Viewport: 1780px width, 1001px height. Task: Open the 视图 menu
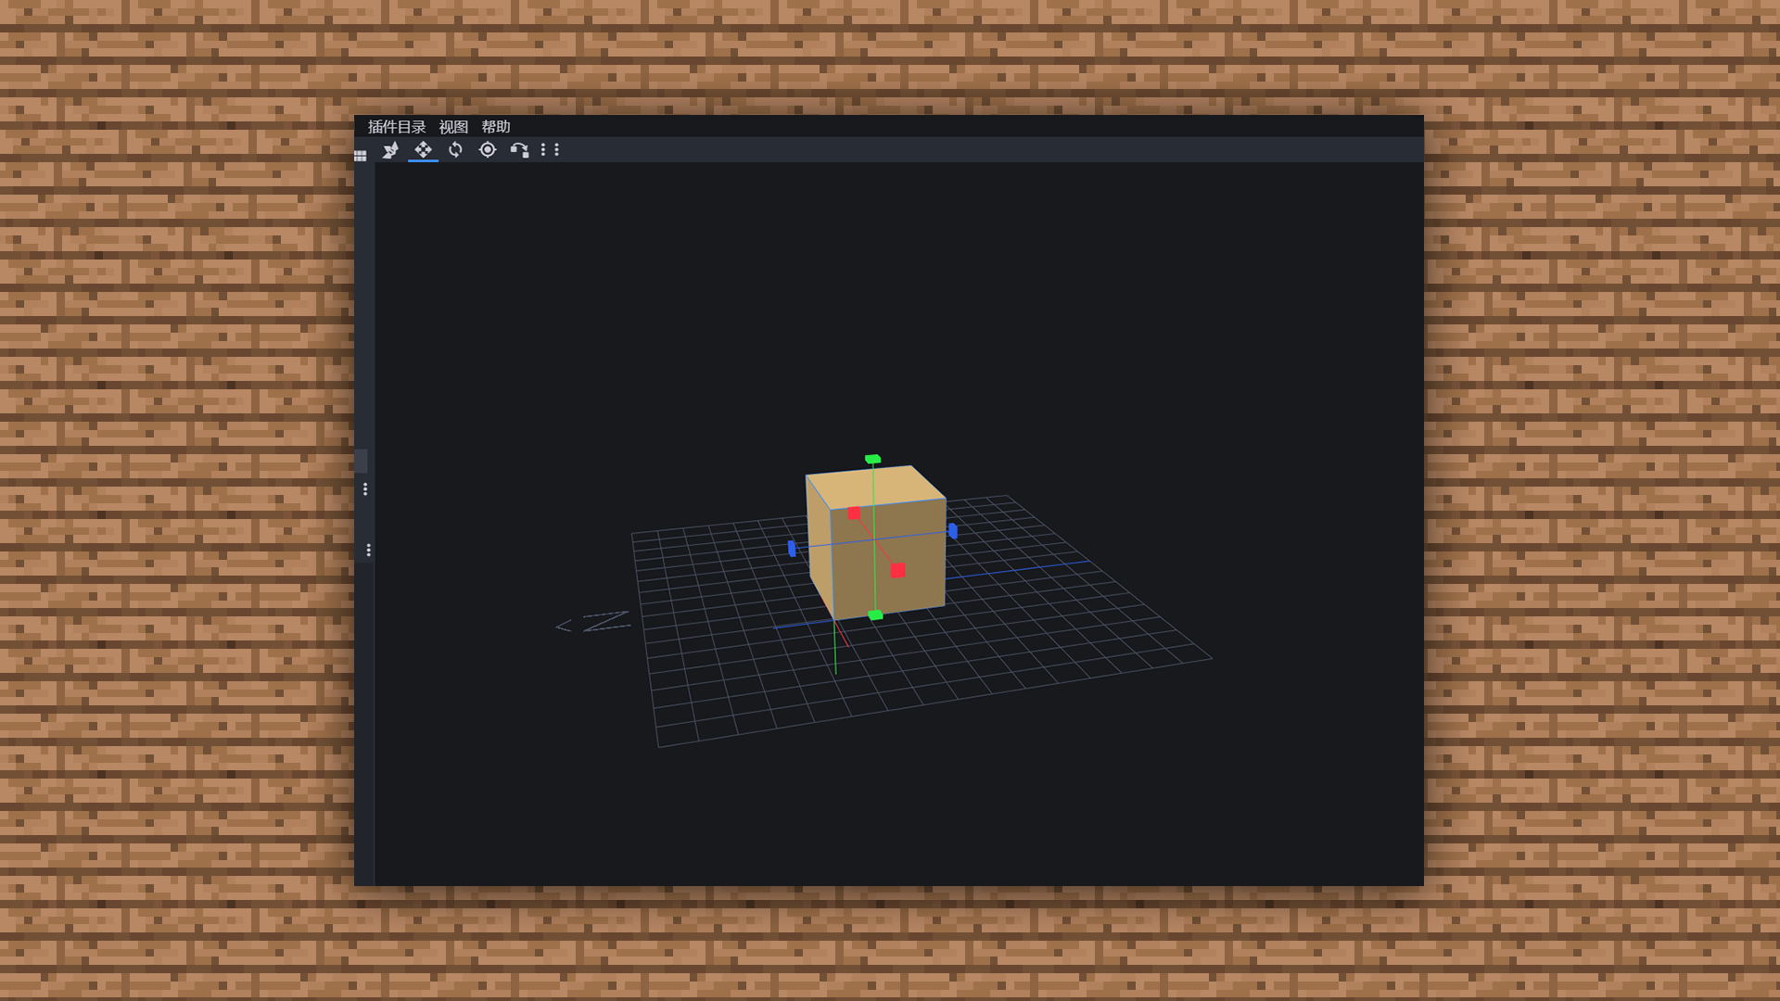coord(453,127)
